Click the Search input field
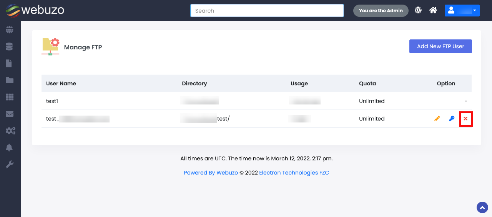Image resolution: width=492 pixels, height=217 pixels. 267,11
